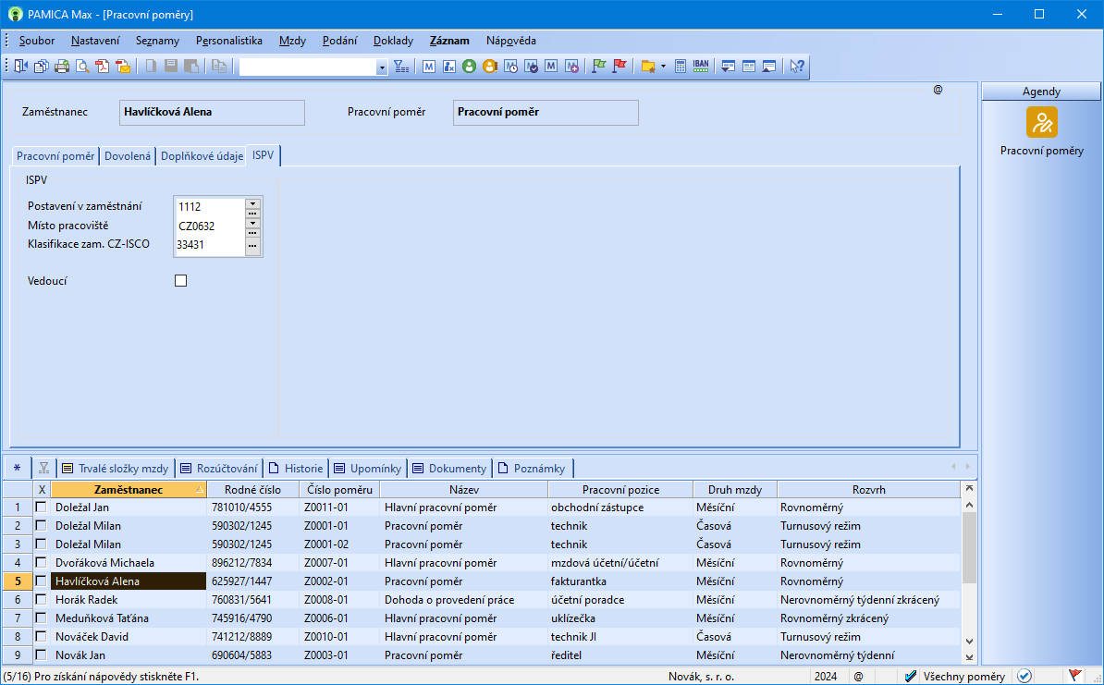The width and height of the screenshot is (1104, 685).
Task: Click the window with down arrow icon
Action: click(728, 67)
